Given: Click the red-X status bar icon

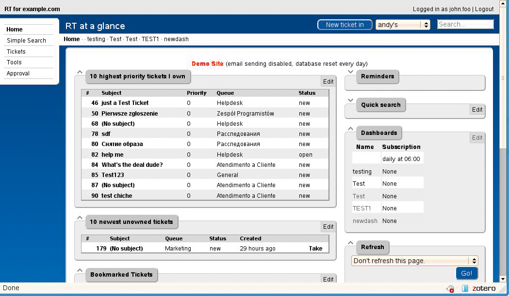Looking at the screenshot, I should (451, 289).
